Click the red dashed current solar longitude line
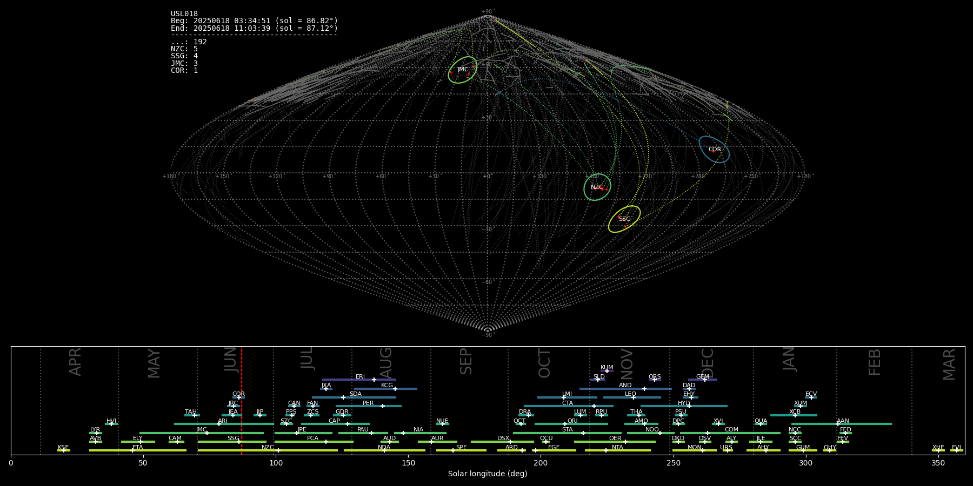Image resolution: width=973 pixels, height=486 pixels. coord(241,400)
